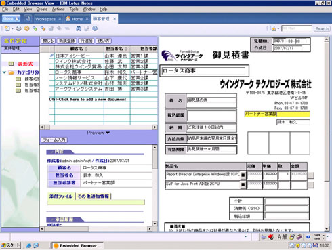This screenshot has height=250, width=332.
Task: Click the Open launcher button
Action: click(11, 18)
